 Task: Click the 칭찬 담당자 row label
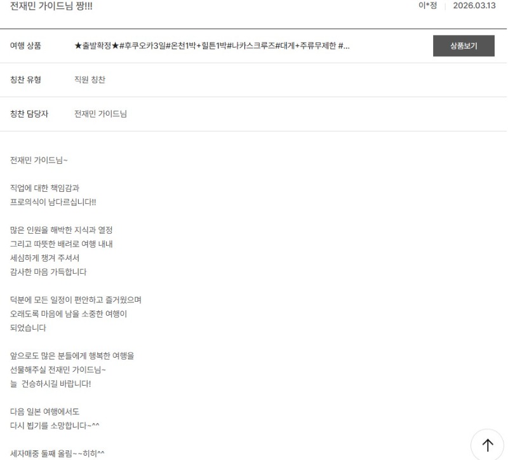(34, 114)
